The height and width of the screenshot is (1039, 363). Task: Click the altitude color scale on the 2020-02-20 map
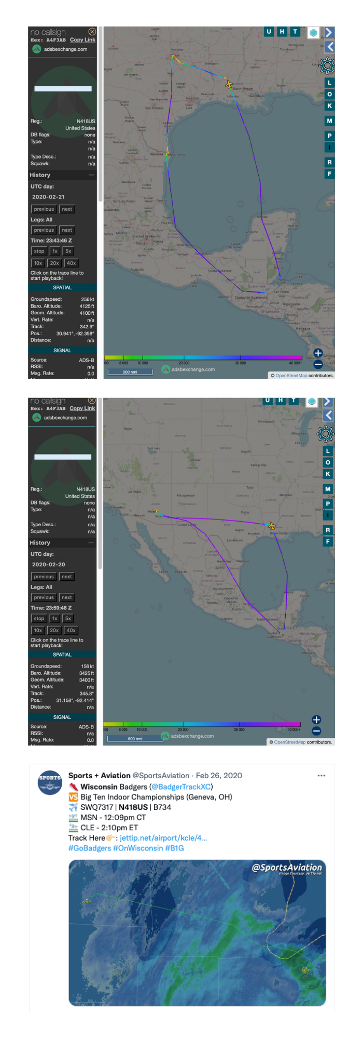[202, 724]
